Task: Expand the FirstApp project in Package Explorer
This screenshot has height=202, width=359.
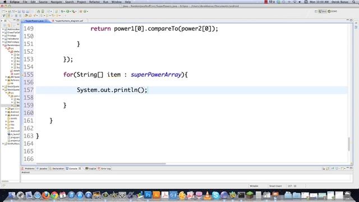Action: pyautogui.click(x=3, y=36)
